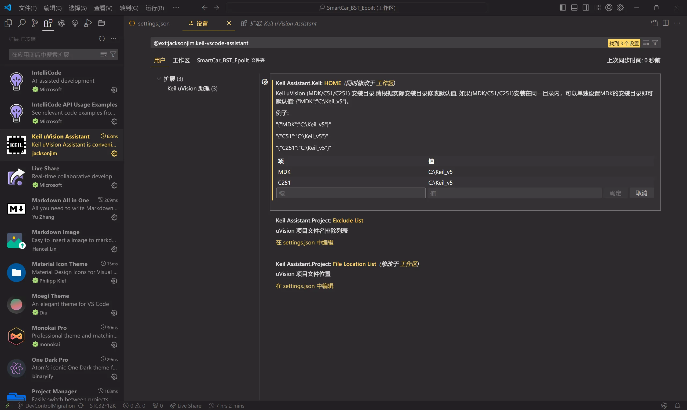The height and width of the screenshot is (410, 687).
Task: Open Exclude List 在 settings.json 中编辑 link
Action: coord(304,243)
